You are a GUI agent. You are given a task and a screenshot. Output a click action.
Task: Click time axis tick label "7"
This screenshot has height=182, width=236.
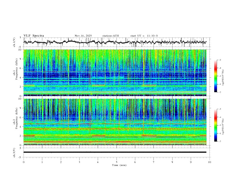point(154,162)
